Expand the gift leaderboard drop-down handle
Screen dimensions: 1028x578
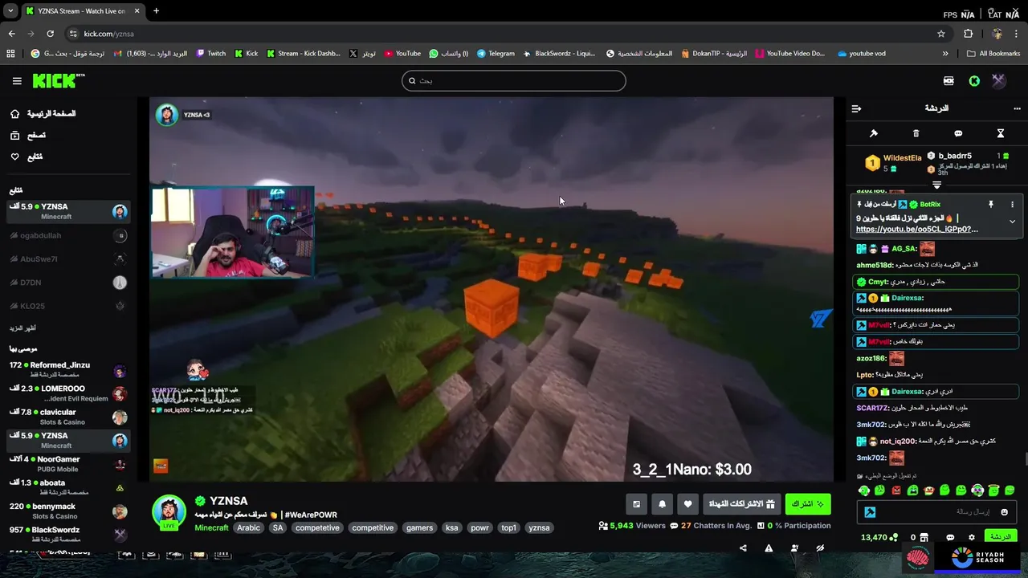coord(936,185)
